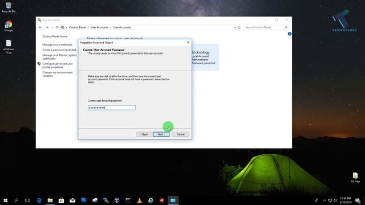Maximize the User Accounts window
Screen dimensions: 365x205
276,20
